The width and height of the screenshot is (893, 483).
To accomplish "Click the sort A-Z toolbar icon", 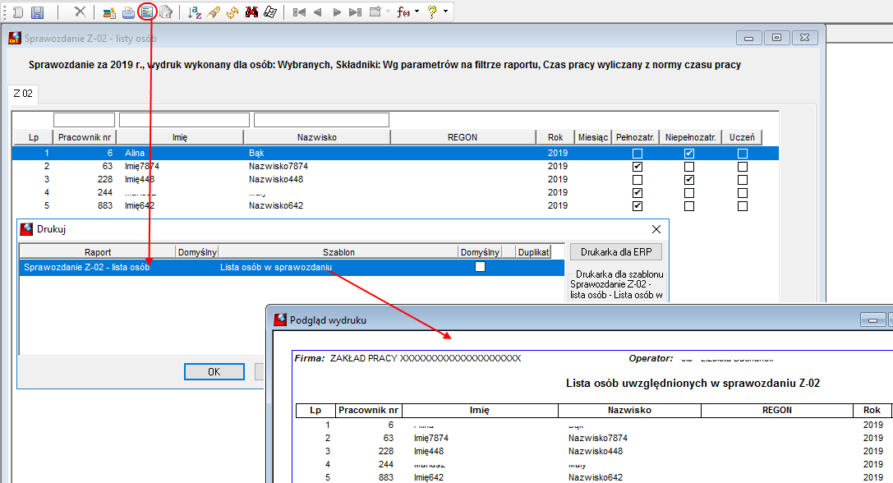I will click(195, 12).
